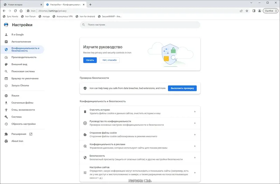Open the Очистить историю row
Image resolution: width=280 pixels, height=184 pixels.
coord(140,112)
